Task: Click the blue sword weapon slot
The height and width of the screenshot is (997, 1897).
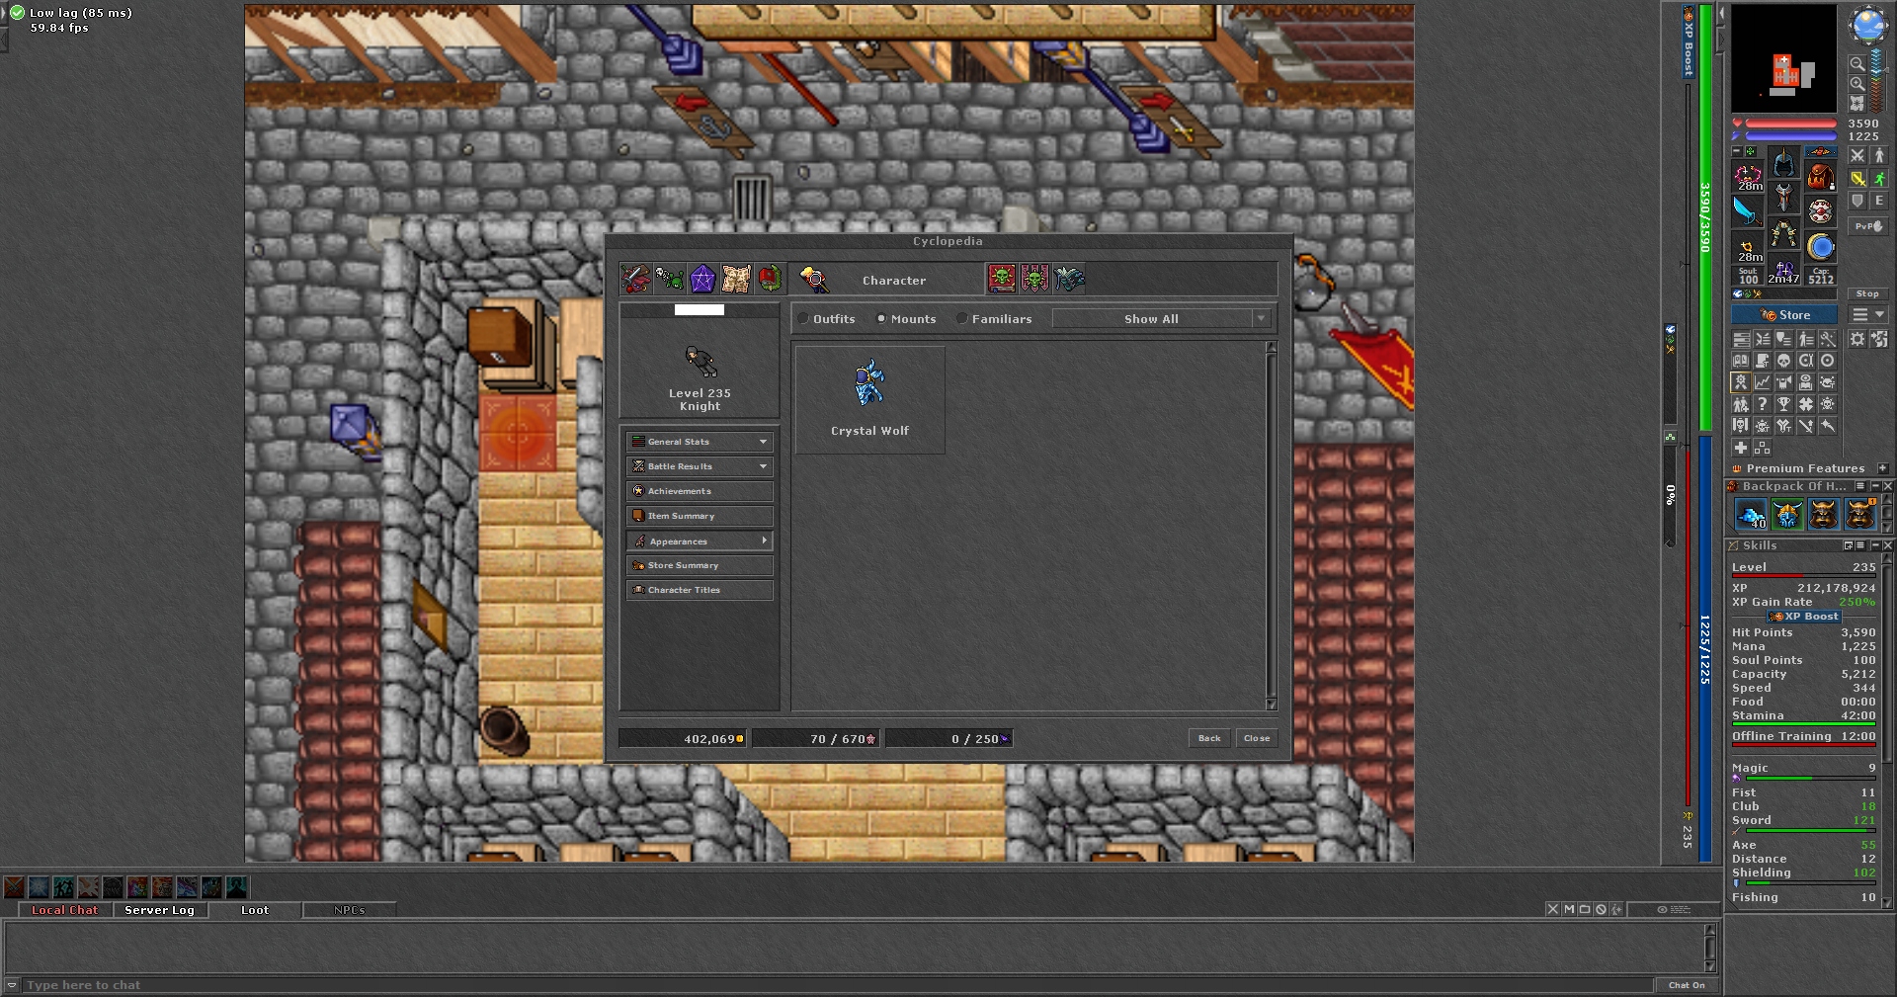Action: (1748, 211)
